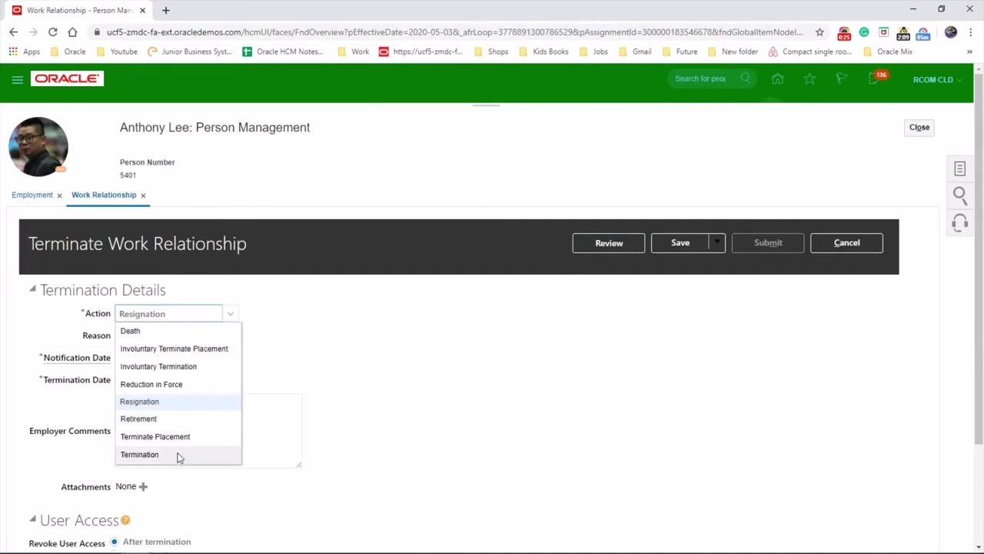
Task: Open the Save button's dropdown arrow
Action: click(716, 243)
